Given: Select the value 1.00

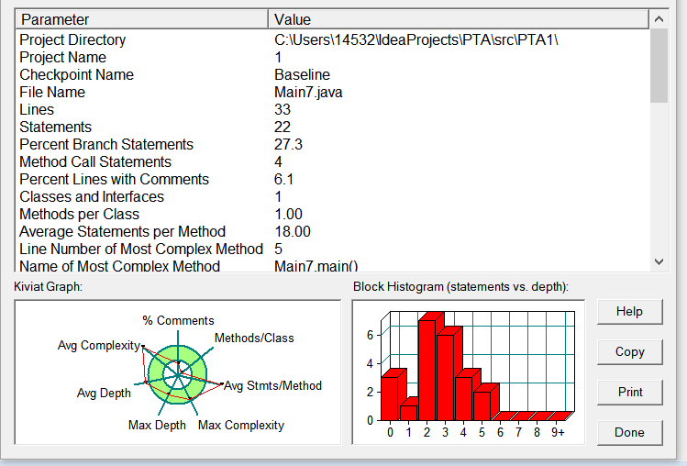Looking at the screenshot, I should (288, 215).
